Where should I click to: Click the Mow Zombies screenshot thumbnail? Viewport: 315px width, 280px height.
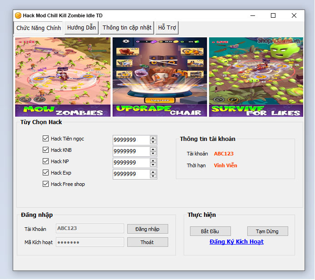point(63,77)
